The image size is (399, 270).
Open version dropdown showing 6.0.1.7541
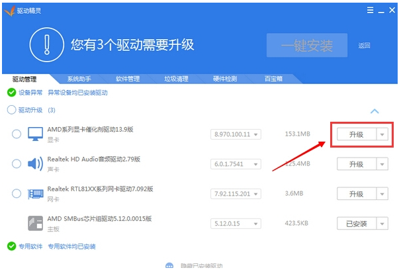(x=236, y=164)
